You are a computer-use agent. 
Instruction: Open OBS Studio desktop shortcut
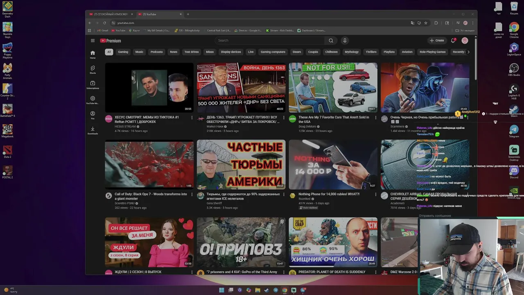[x=514, y=70]
